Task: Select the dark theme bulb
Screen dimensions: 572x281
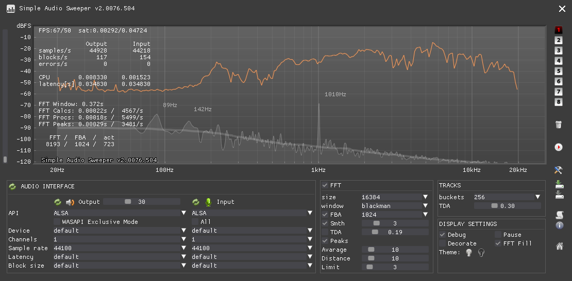Action: coord(481,253)
